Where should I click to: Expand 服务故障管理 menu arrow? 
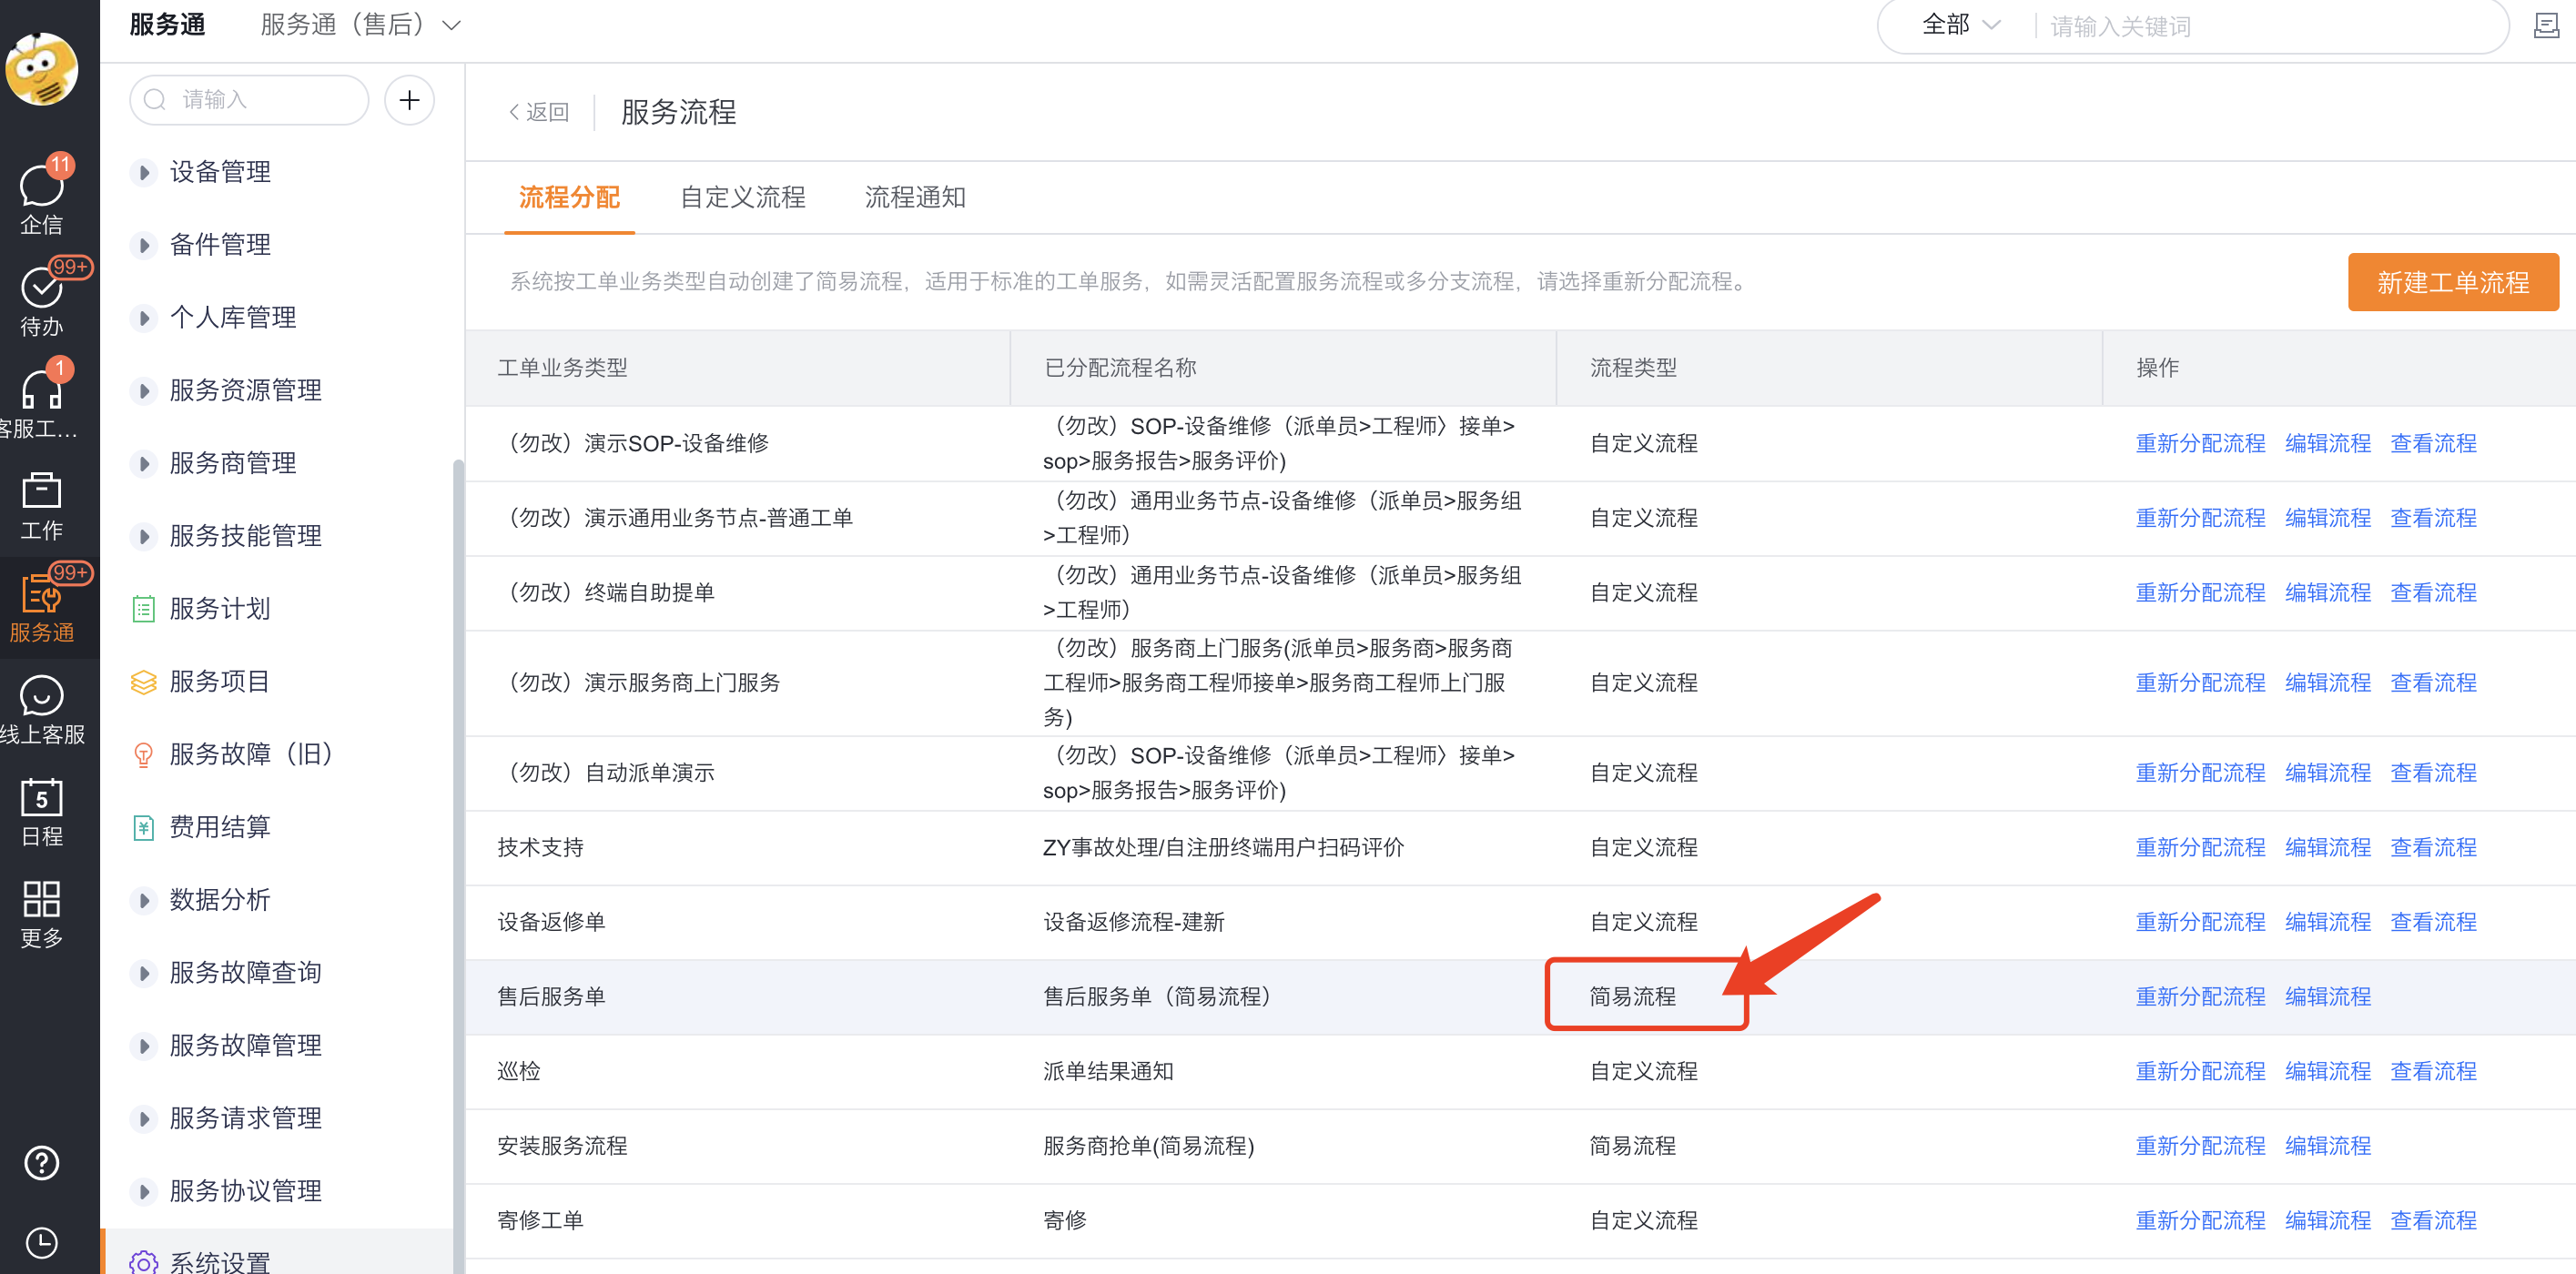pos(144,1046)
